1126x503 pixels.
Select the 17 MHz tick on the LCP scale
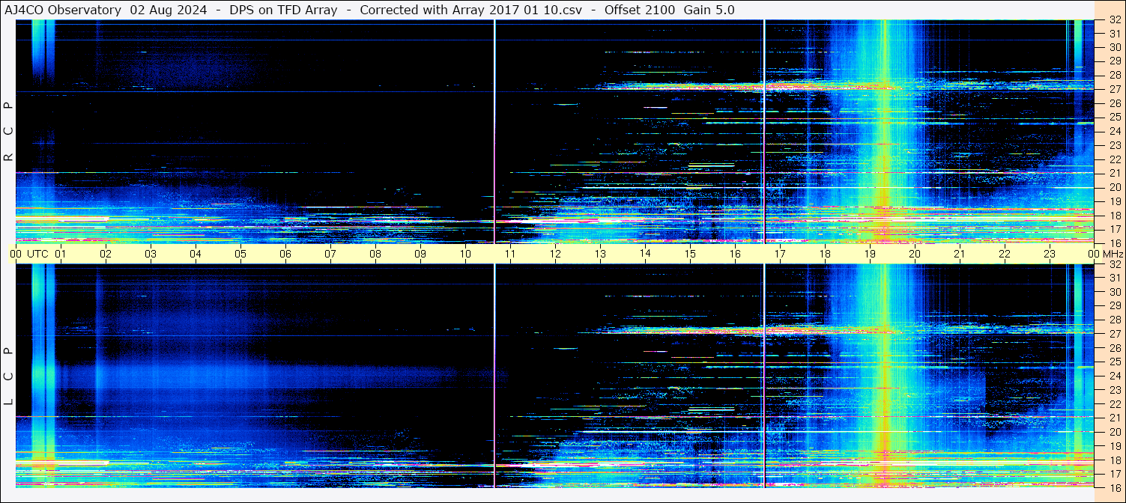click(x=1115, y=474)
